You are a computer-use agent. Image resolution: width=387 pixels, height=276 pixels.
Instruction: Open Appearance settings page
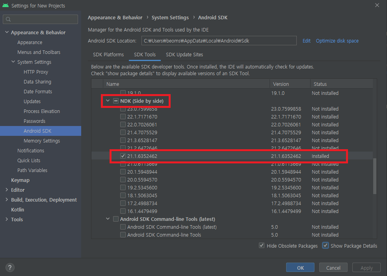(x=30, y=43)
